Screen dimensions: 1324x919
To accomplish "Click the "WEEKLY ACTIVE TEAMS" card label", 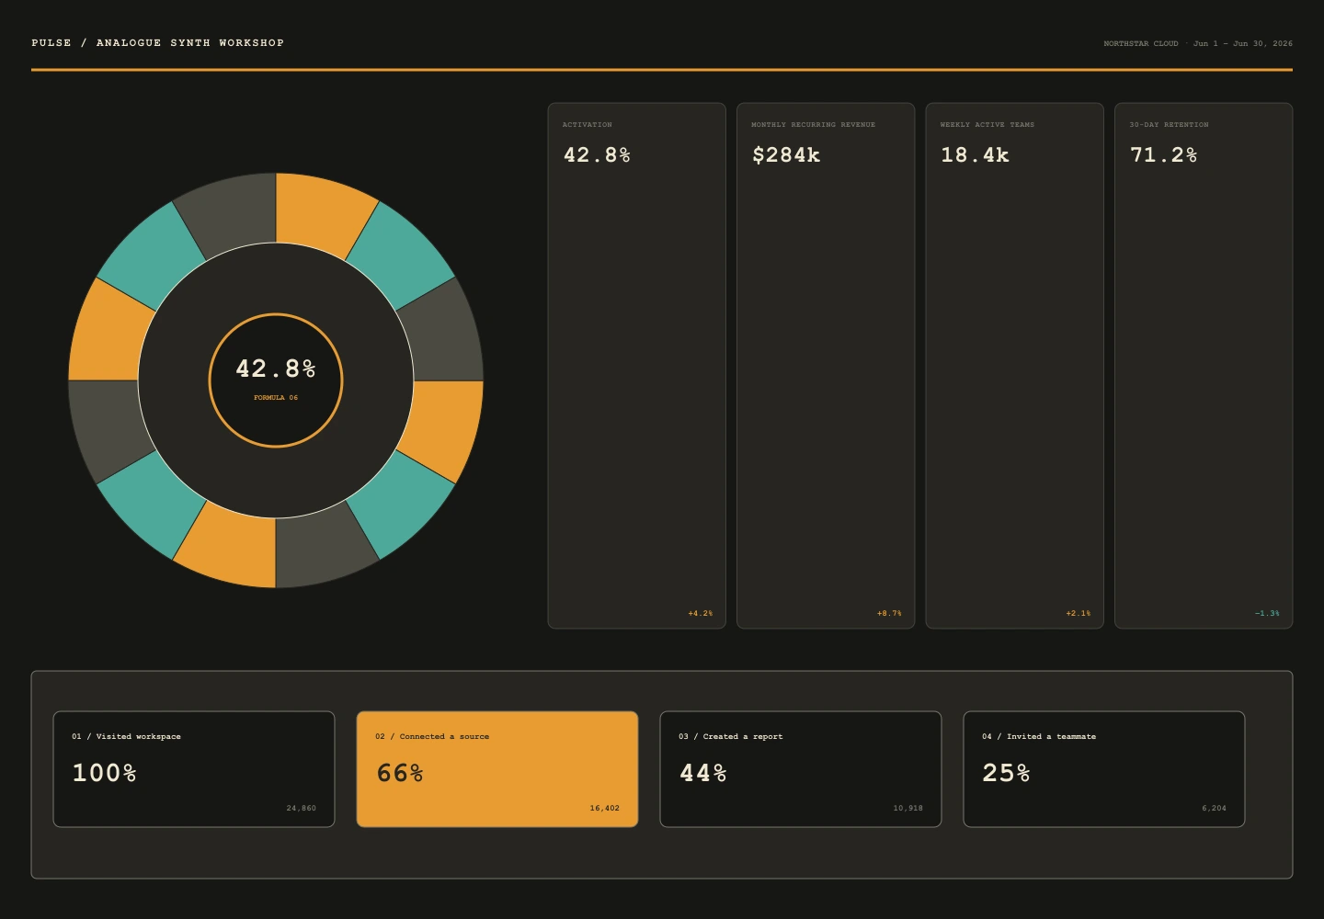I will pos(987,125).
